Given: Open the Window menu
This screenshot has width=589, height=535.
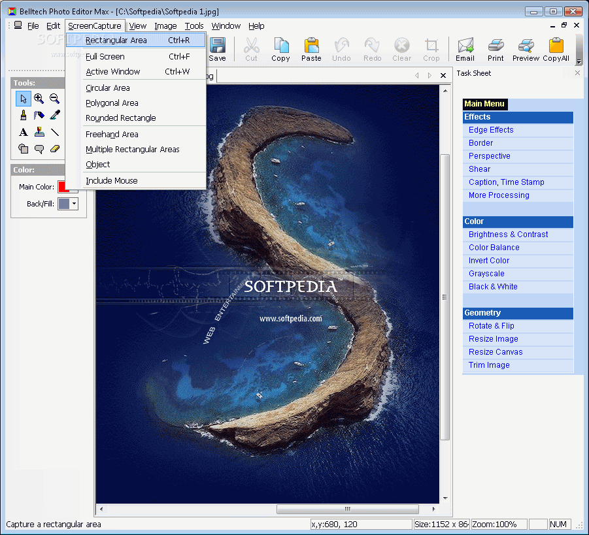Looking at the screenshot, I should click(226, 26).
